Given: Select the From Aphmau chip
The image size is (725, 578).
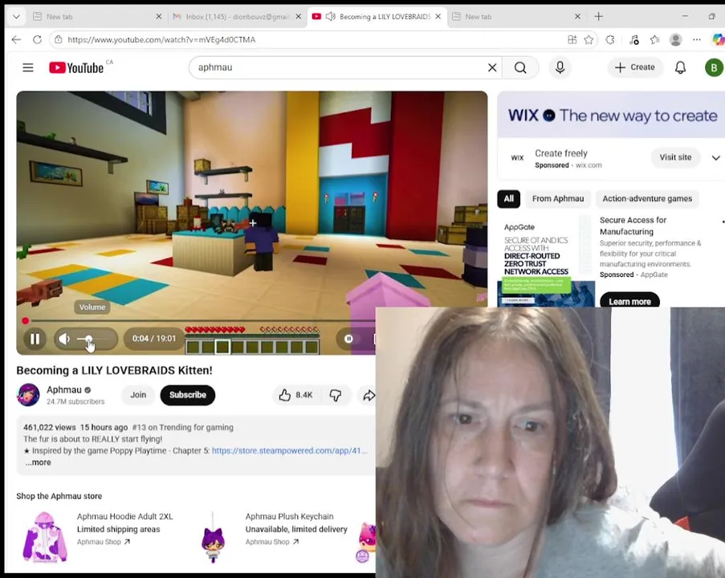Looking at the screenshot, I should [x=558, y=199].
